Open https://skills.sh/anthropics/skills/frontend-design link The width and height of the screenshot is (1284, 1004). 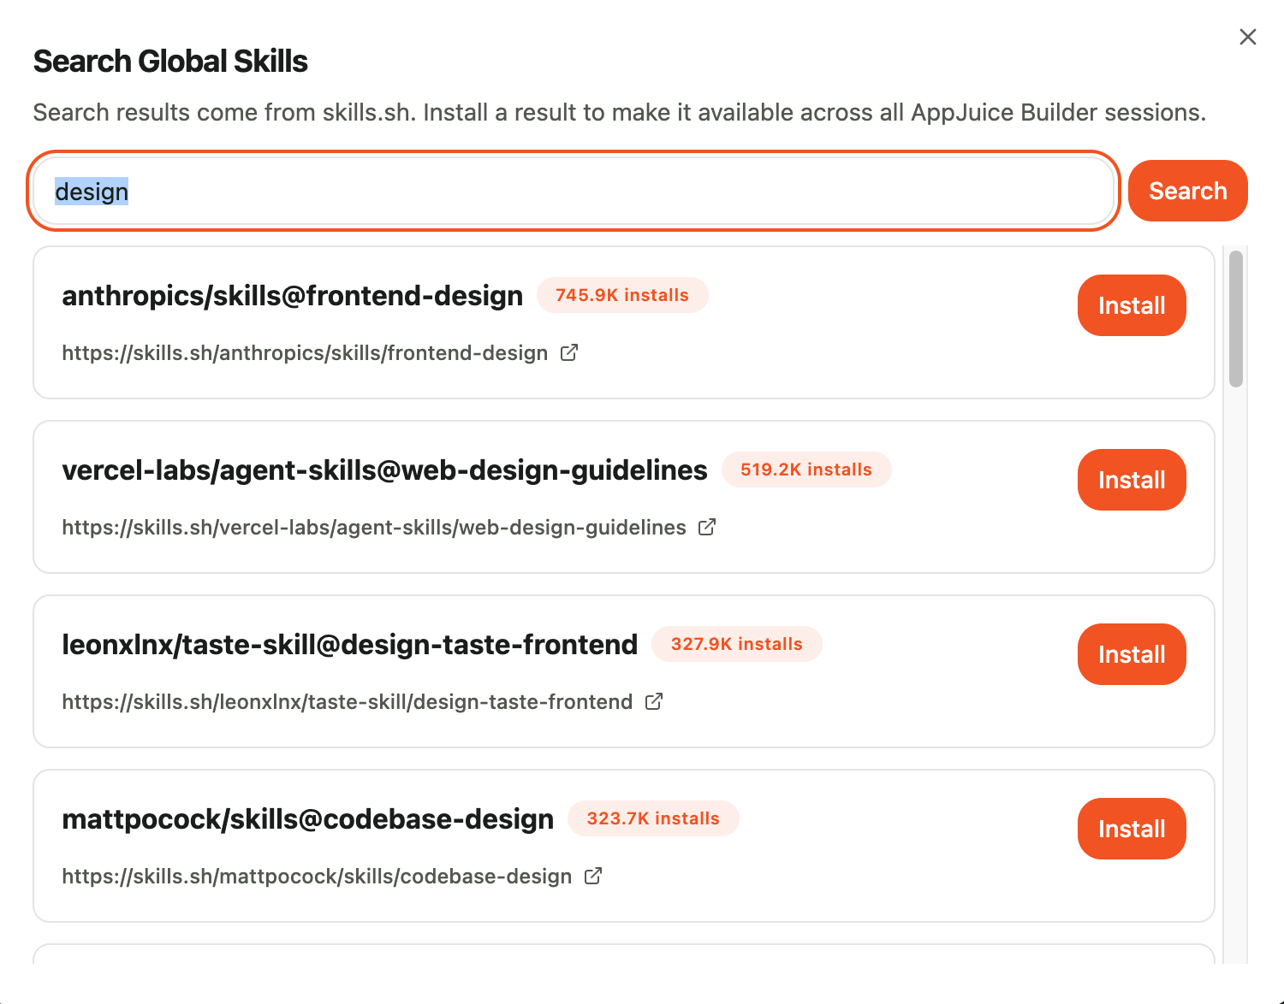click(305, 353)
